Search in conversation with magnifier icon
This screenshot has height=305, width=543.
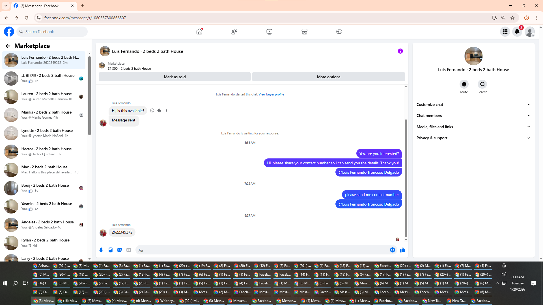(x=482, y=84)
